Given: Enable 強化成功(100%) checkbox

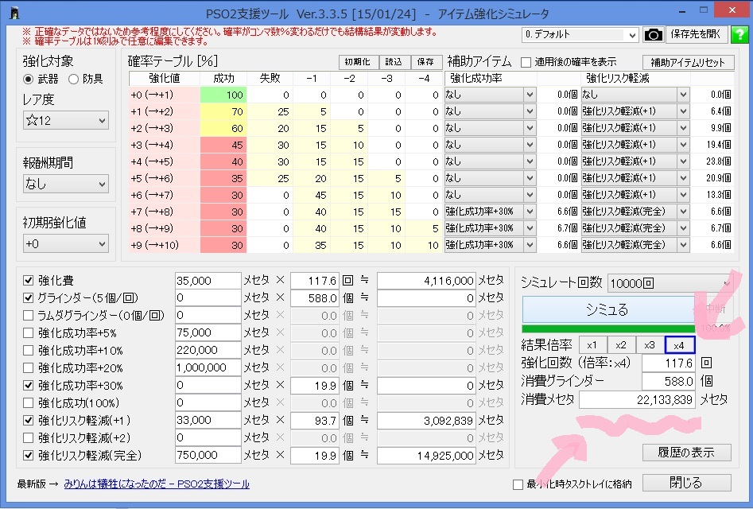Looking at the screenshot, I should pos(29,403).
